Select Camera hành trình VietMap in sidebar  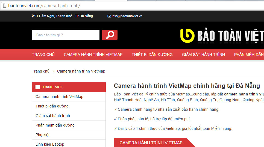point(69,97)
